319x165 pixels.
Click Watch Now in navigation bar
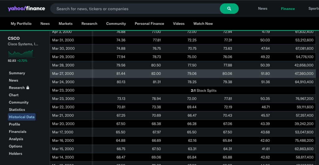click(203, 24)
